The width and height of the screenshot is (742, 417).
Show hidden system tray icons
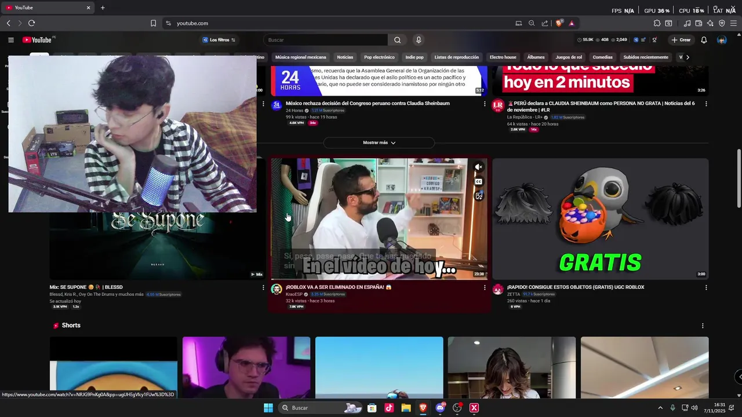click(x=660, y=408)
